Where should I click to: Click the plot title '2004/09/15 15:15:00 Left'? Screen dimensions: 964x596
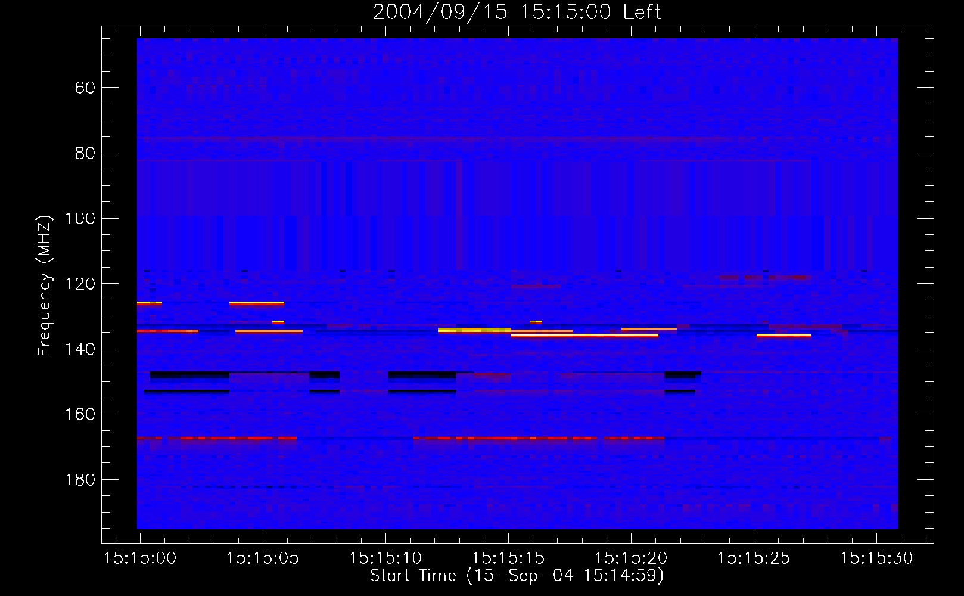pyautogui.click(x=517, y=12)
